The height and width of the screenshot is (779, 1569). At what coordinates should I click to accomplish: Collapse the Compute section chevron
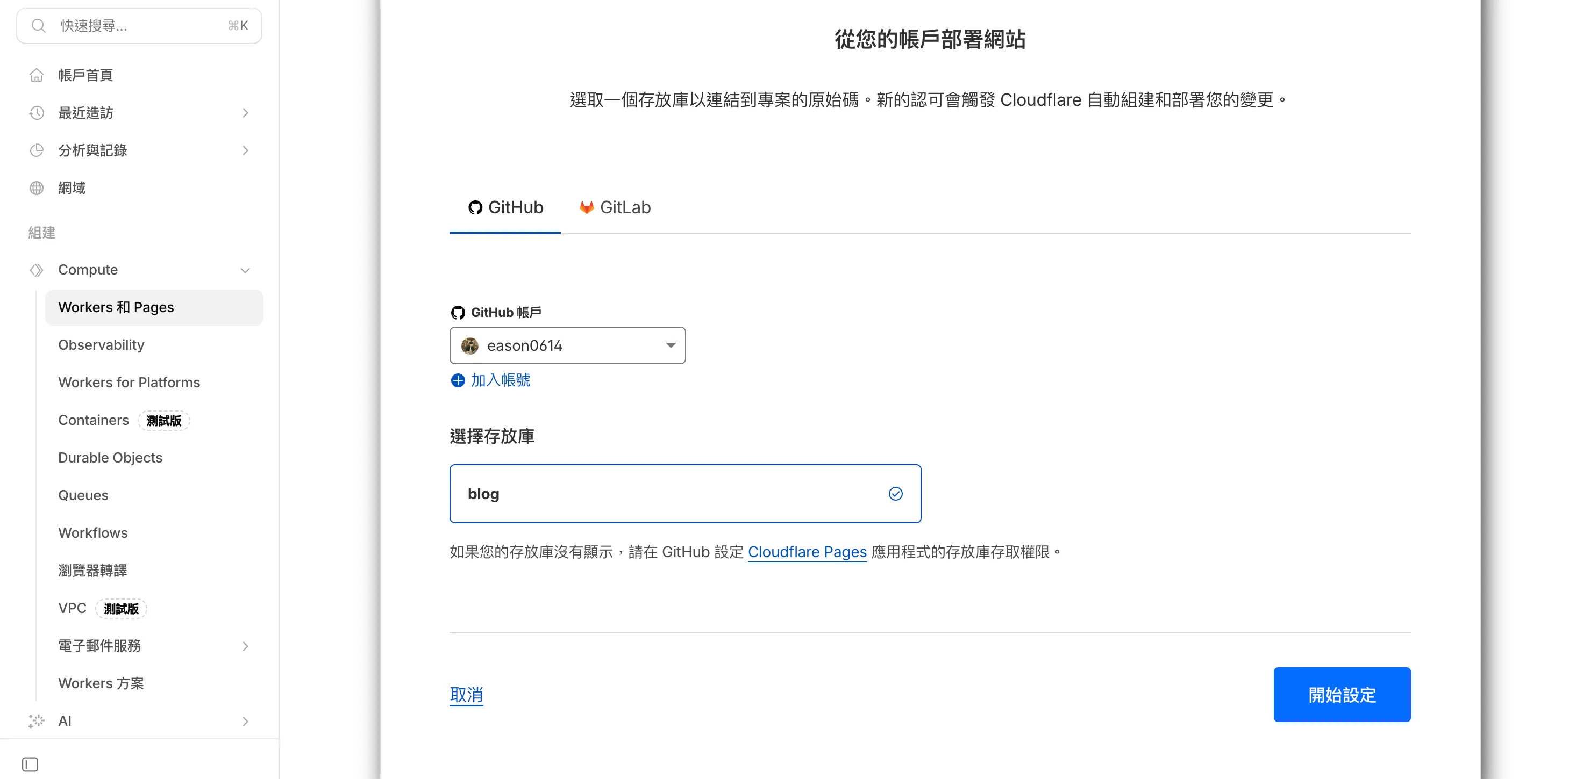pos(245,270)
